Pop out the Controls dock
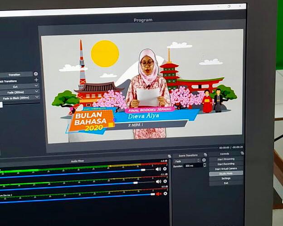This screenshot has height=226, width=283. pos(242,153)
